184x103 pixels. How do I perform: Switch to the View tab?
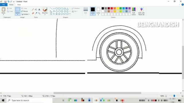[x=19, y=5]
